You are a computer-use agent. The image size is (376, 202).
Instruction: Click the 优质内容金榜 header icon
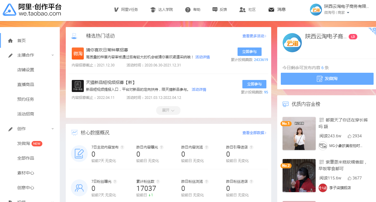(286, 104)
